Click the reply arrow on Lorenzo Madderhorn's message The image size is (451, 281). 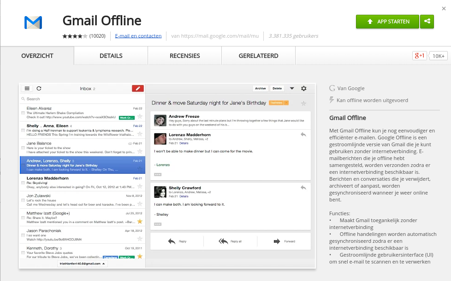pos(303,134)
